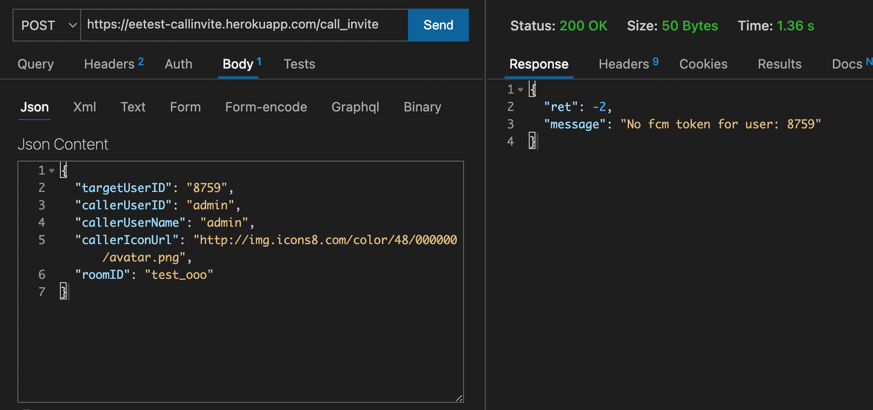Click the closing brace on response line 4
The height and width of the screenshot is (410, 873).
click(x=532, y=141)
